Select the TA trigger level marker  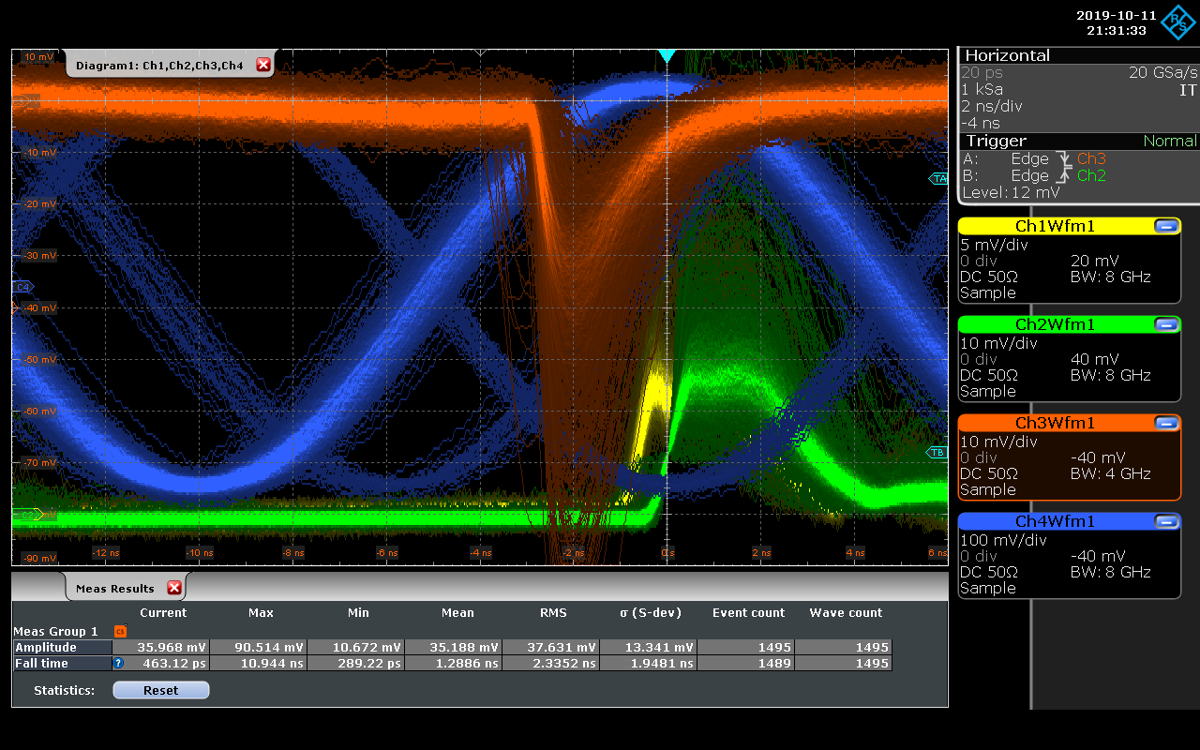pos(937,178)
